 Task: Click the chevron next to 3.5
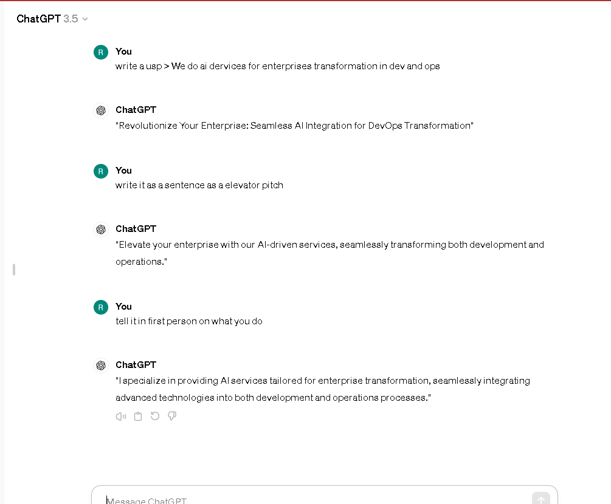pyautogui.click(x=85, y=19)
